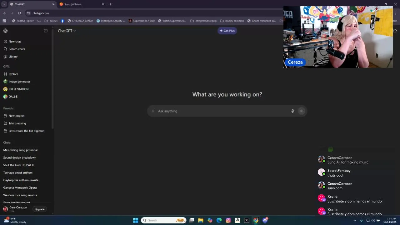Screen dimensions: 400x225
Task: Open the Rancho Hipster bookmark
Action: (26, 21)
